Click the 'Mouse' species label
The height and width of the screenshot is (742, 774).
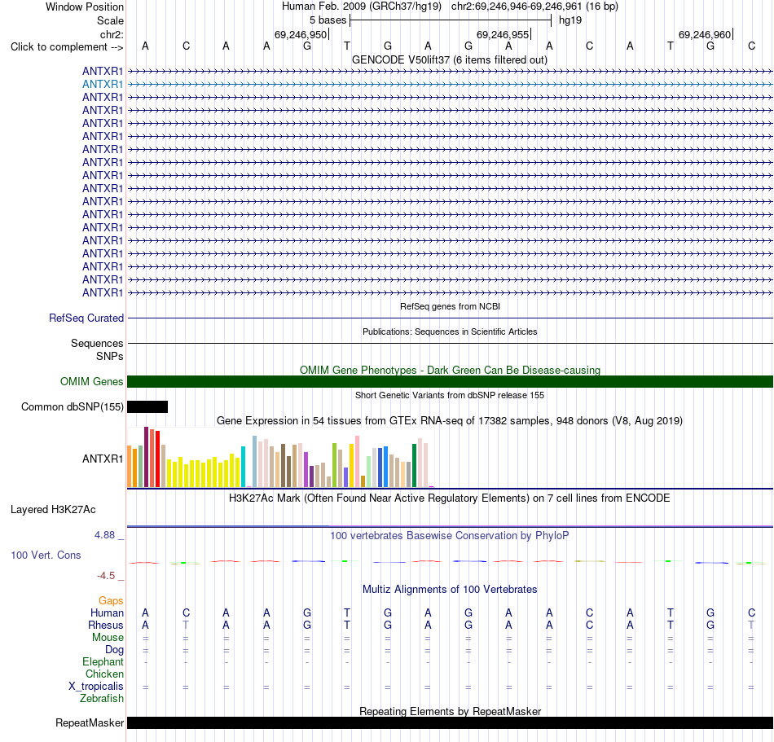pos(108,638)
